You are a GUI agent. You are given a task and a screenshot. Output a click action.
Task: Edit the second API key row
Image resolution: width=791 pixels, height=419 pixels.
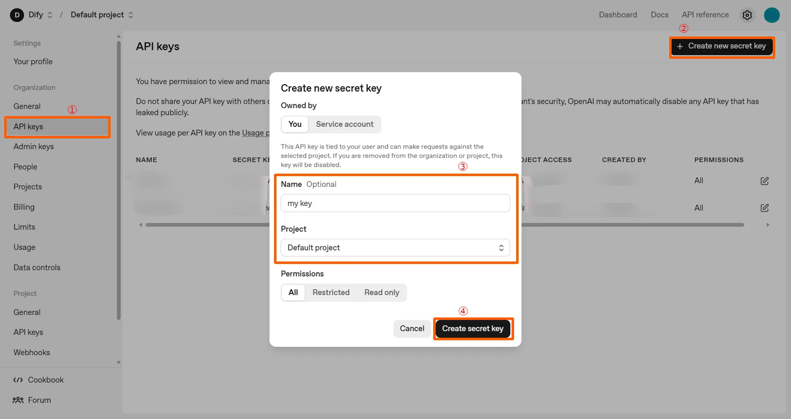764,208
